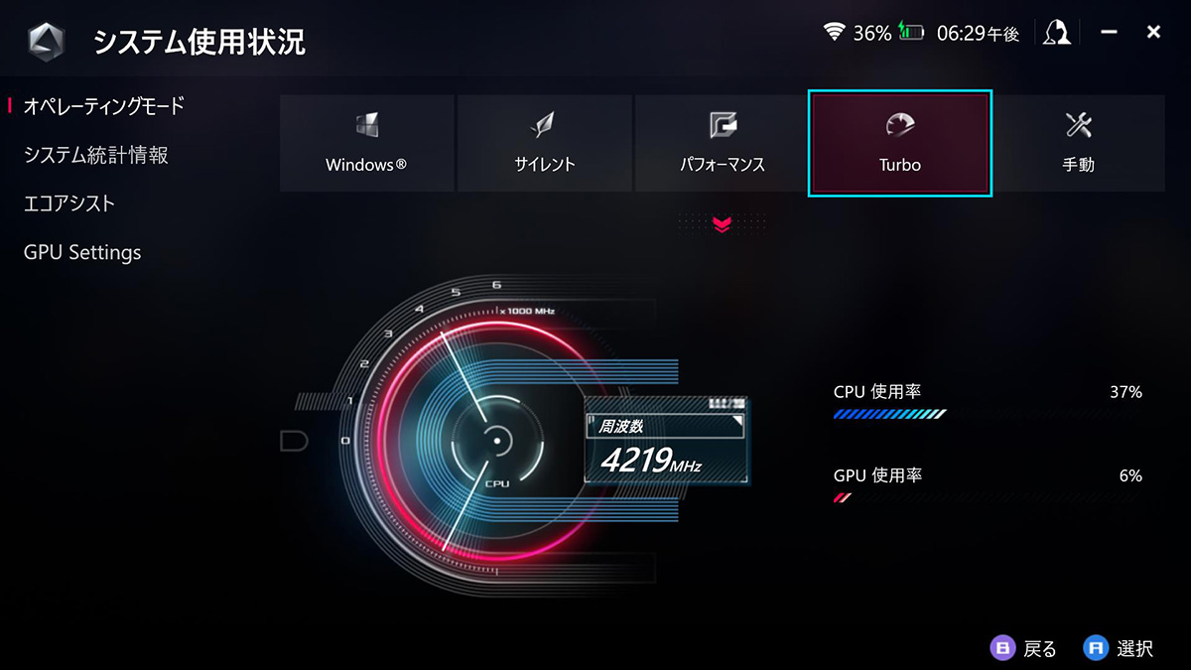Activate the Turbo speedometer icon
The width and height of the screenshot is (1191, 670).
[900, 125]
